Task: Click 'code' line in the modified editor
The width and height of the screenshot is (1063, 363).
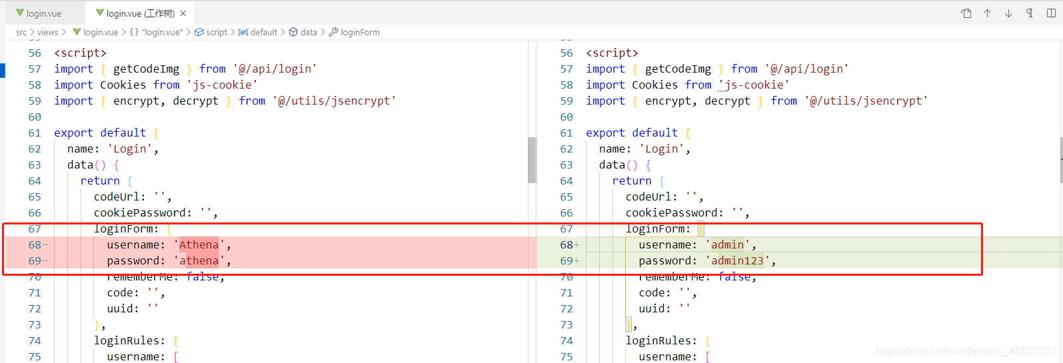Action: click(668, 292)
